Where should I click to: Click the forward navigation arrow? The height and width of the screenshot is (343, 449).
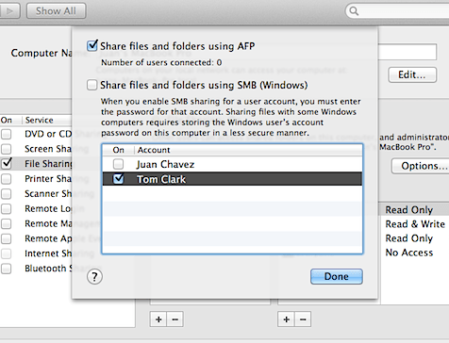click(9, 11)
